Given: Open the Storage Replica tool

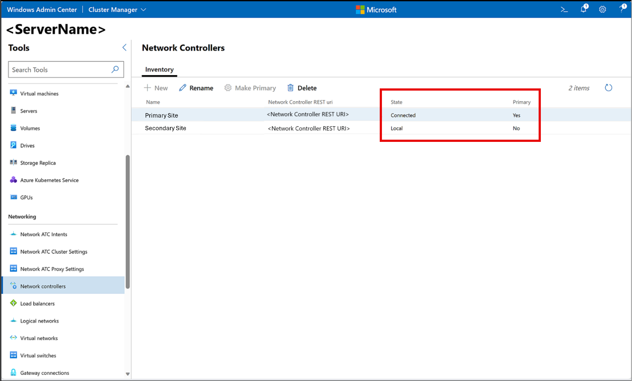Looking at the screenshot, I should 38,163.
